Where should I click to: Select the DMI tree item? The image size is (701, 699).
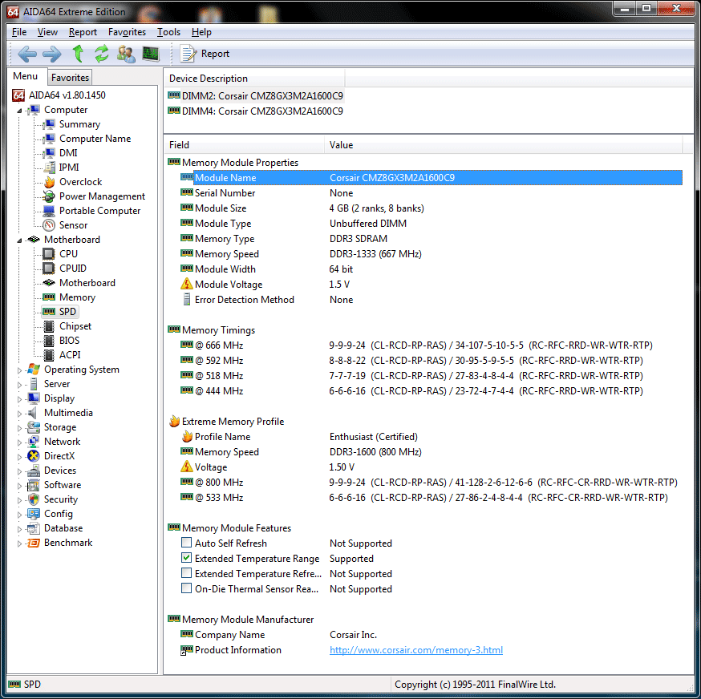pos(68,153)
